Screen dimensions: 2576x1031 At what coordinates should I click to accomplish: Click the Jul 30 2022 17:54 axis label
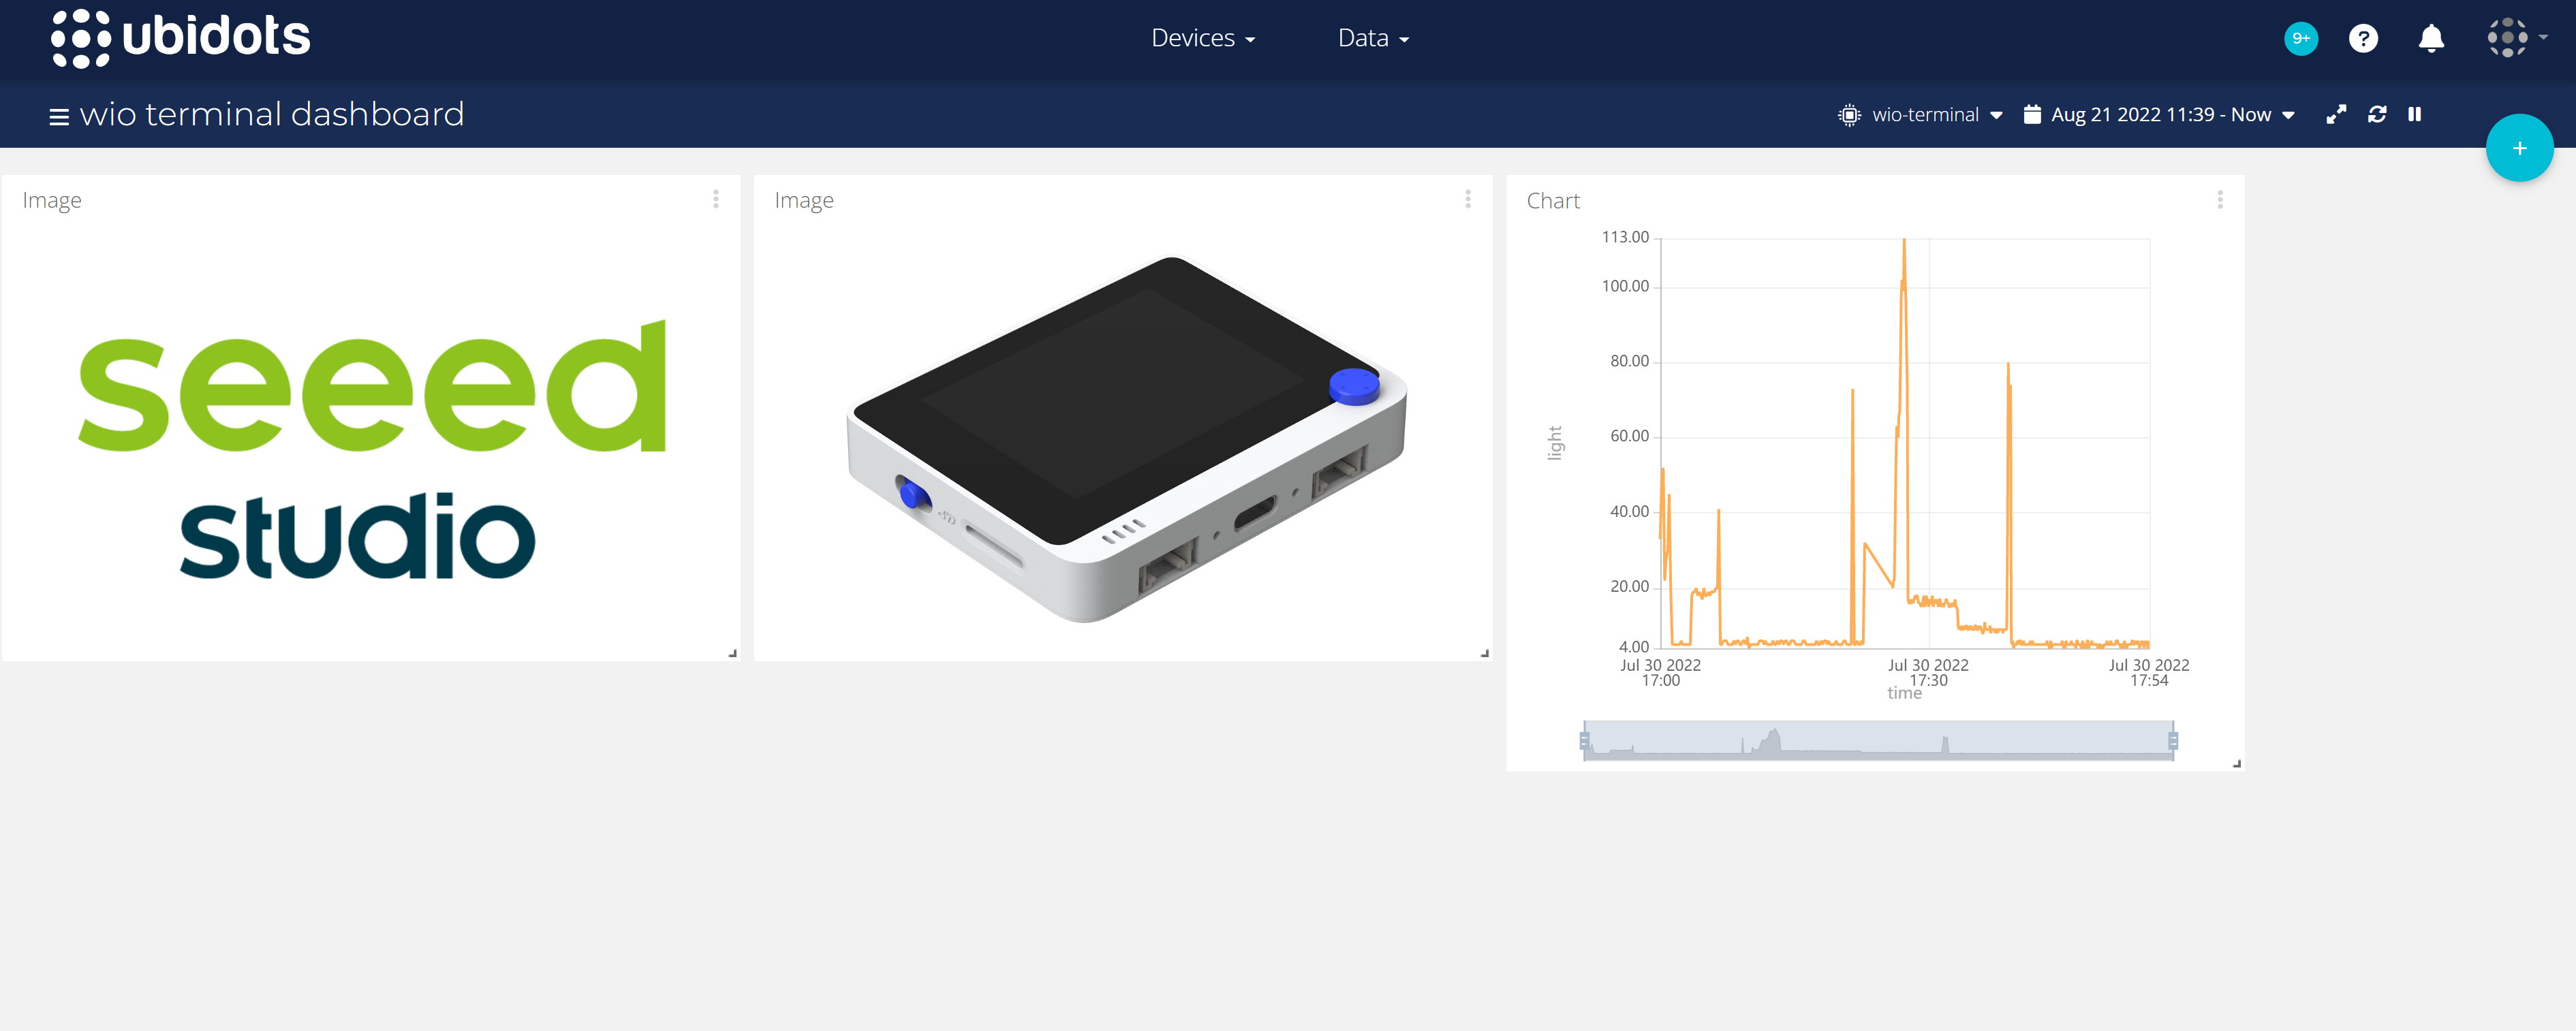[2148, 672]
